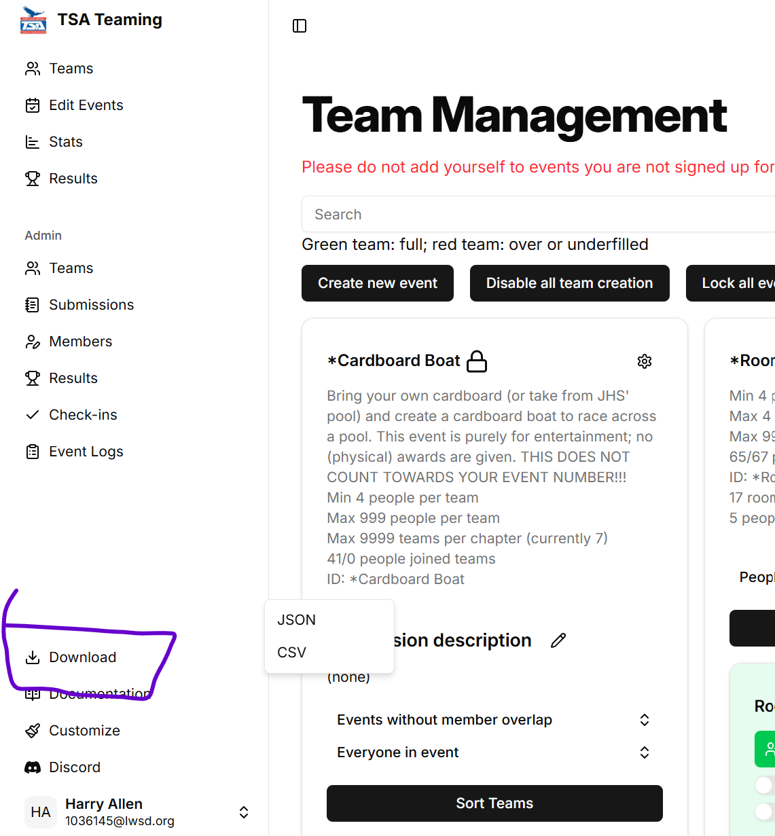The height and width of the screenshot is (836, 775).
Task: Open the Discord link in sidebar
Action: 75,767
